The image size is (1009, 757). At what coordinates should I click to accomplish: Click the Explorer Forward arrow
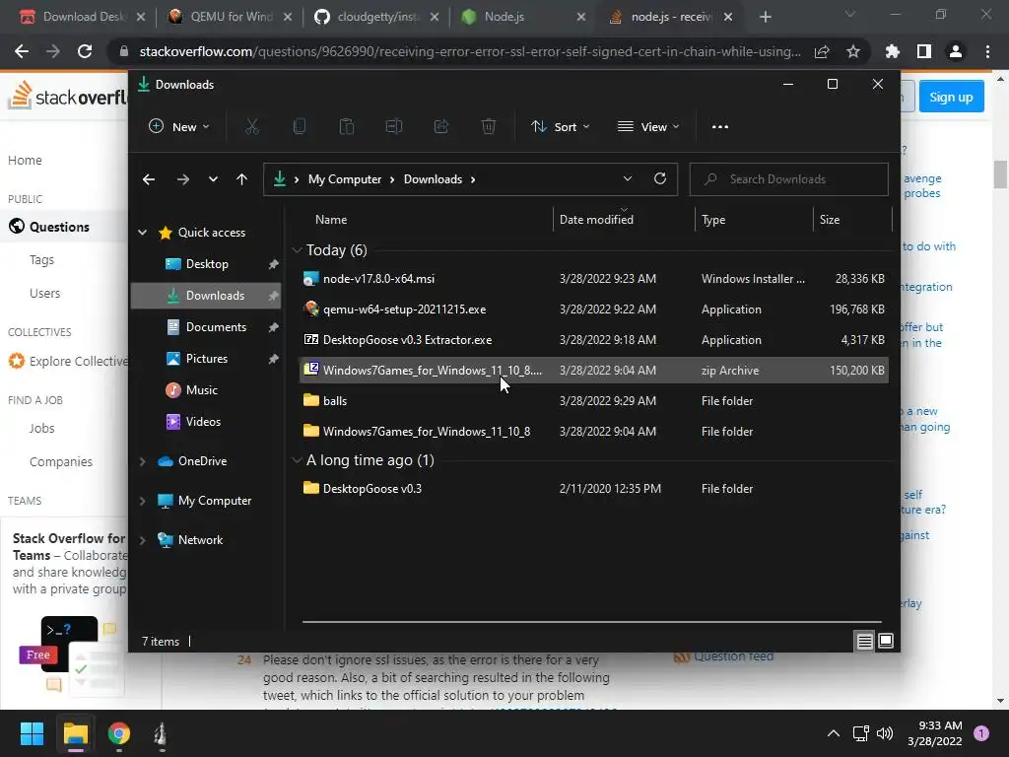pyautogui.click(x=182, y=179)
